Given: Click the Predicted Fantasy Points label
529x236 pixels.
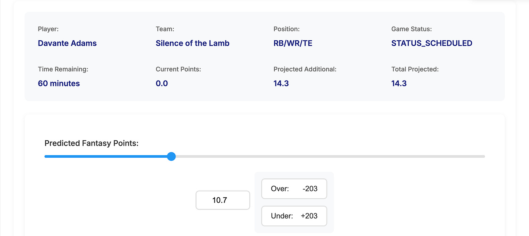Looking at the screenshot, I should tap(92, 143).
